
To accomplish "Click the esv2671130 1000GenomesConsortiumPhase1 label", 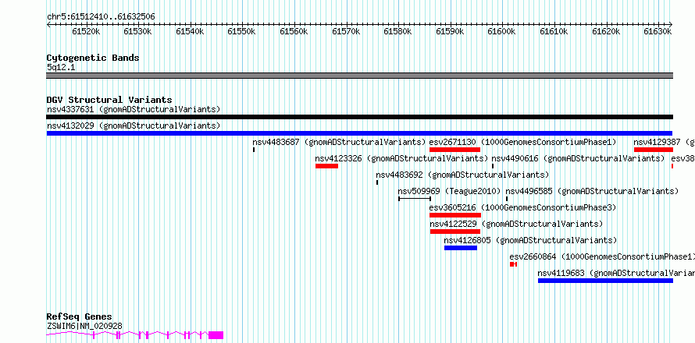I will (x=523, y=142).
